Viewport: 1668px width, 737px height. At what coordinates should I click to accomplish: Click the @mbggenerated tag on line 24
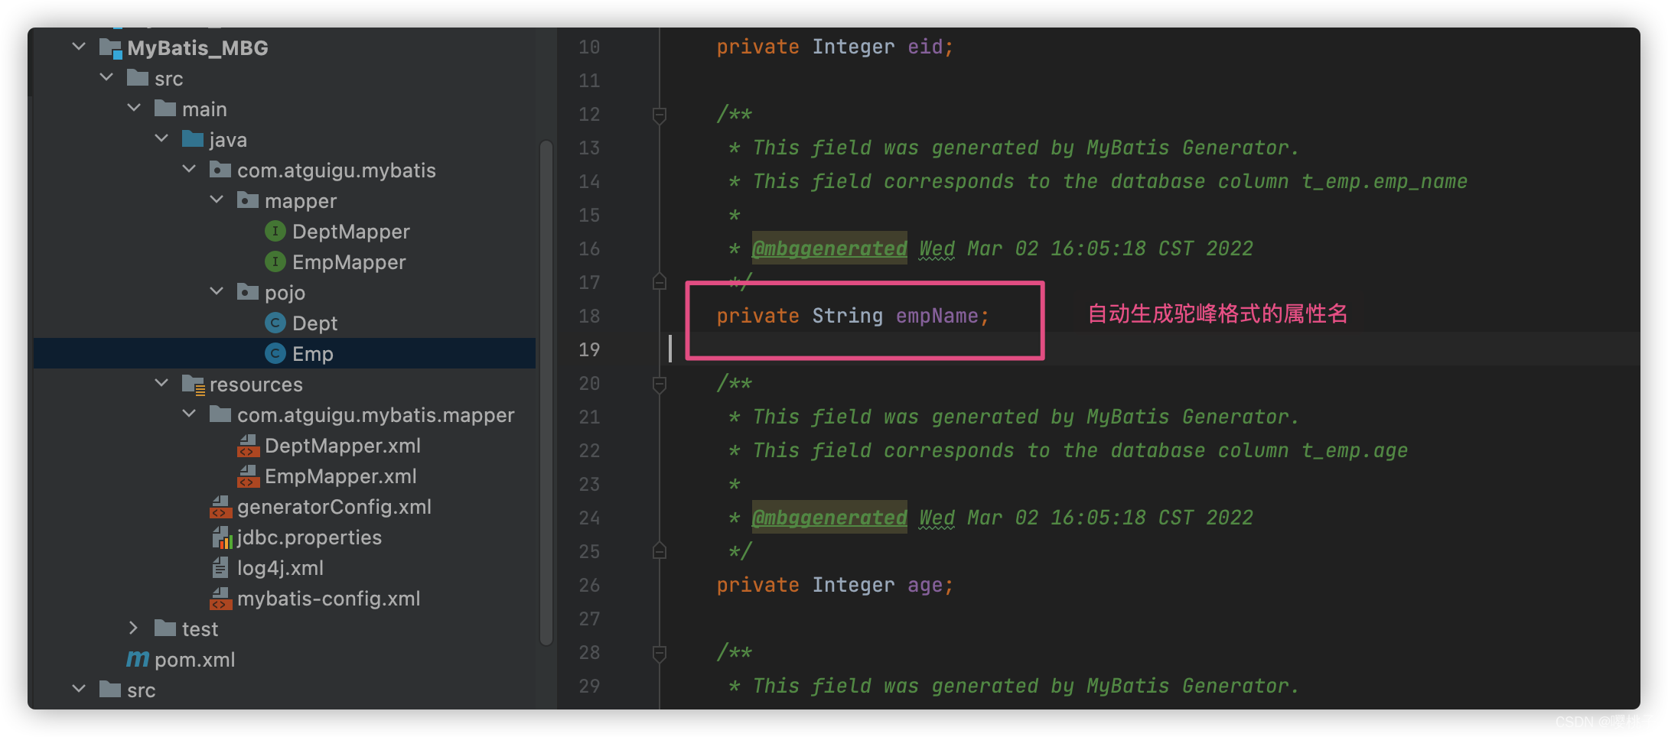[x=829, y=518]
